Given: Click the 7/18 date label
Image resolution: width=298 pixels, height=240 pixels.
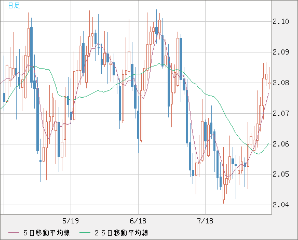Looking at the screenshot, I should pyautogui.click(x=205, y=221).
